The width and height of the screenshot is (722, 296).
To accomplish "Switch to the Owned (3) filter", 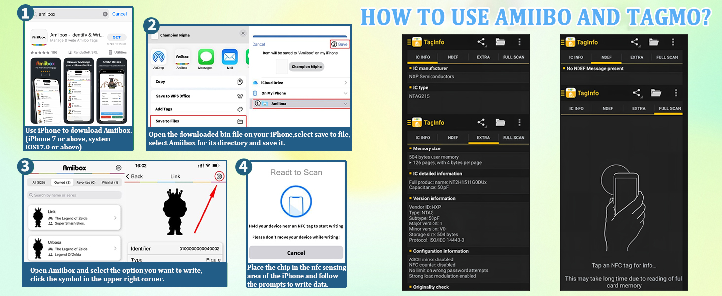I will pos(62,182).
